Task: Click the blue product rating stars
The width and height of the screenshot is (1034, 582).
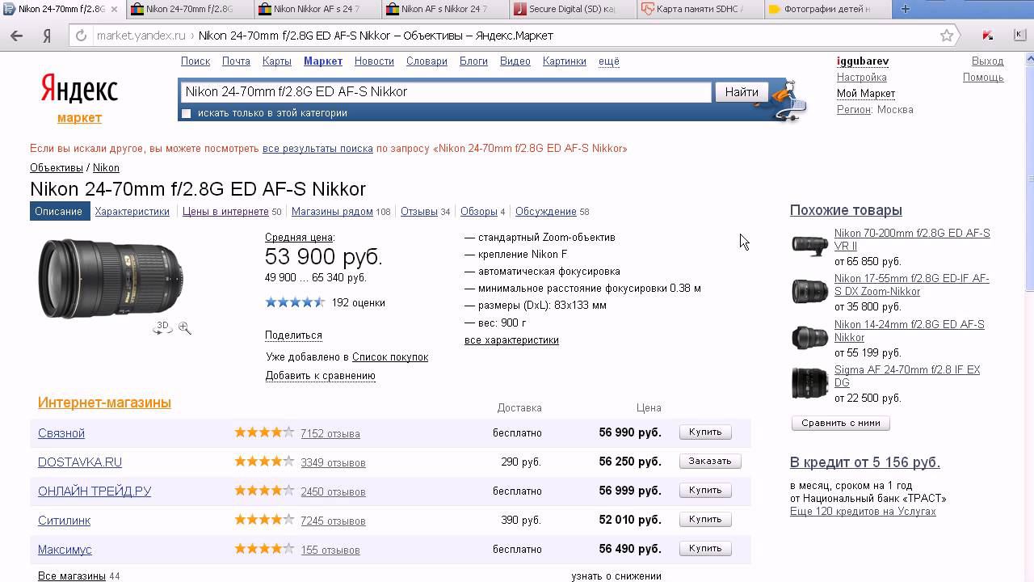Action: (x=295, y=302)
